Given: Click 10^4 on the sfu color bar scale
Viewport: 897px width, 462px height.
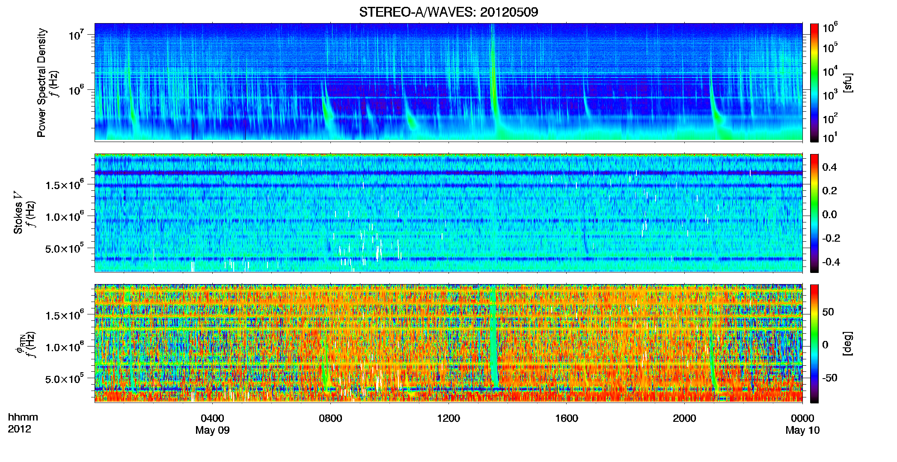Looking at the screenshot, I should click(x=830, y=71).
